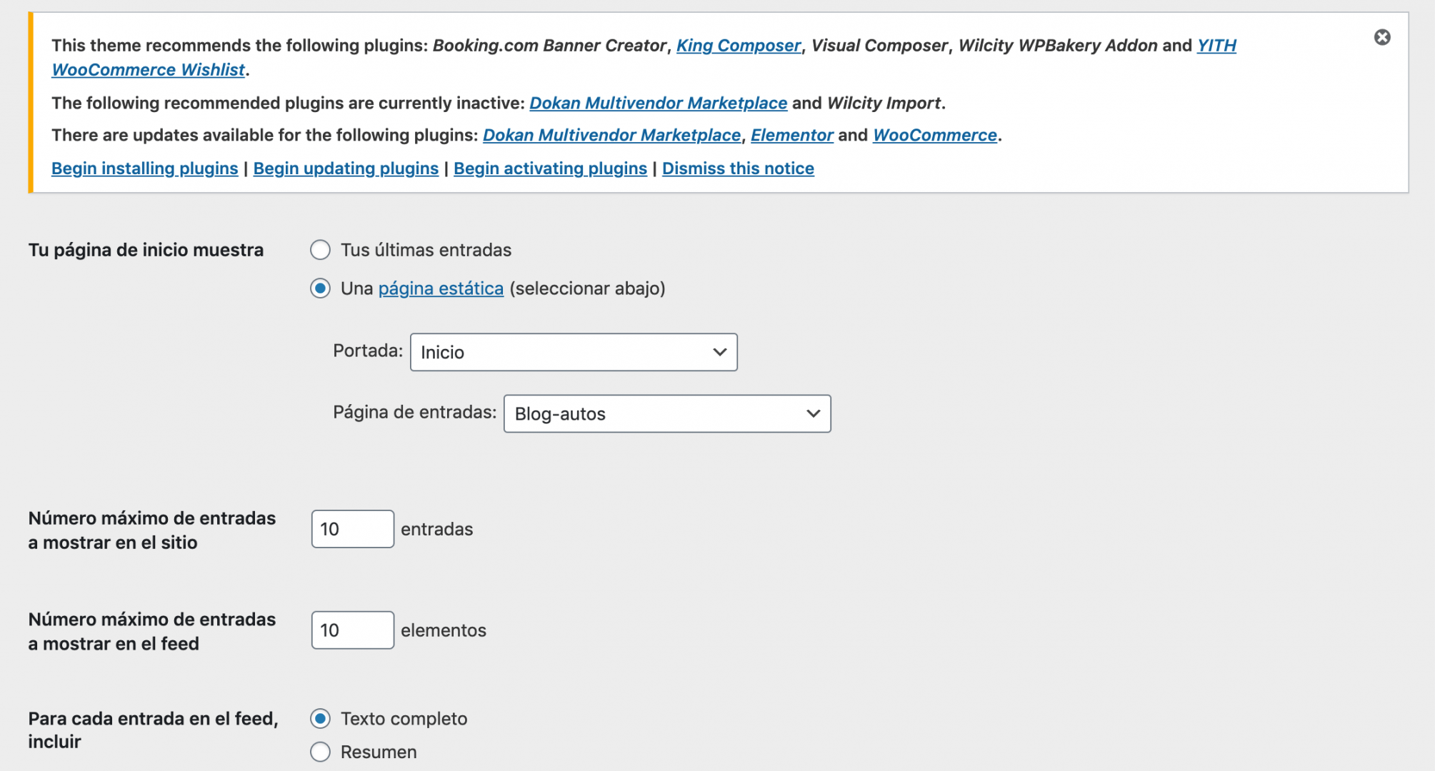1435x771 pixels.
Task: Open the Portada dropdown showing Inicio
Action: (574, 352)
